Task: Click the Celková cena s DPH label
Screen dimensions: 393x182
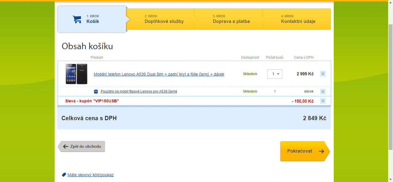Action: [89, 118]
